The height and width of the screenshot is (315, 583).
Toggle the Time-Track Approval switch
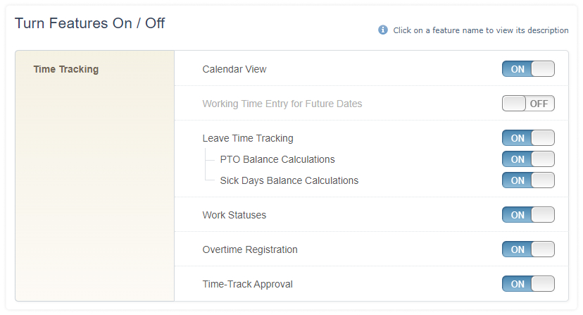click(528, 284)
